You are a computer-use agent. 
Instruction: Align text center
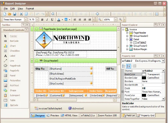pyautogui.click(x=80, y=20)
